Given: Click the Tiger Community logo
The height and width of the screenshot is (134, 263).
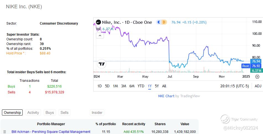Looking at the screenshot, I should point(225,119).
